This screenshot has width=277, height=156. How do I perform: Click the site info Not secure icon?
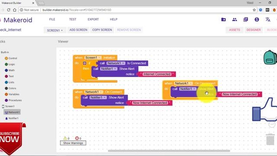coord(21,10)
